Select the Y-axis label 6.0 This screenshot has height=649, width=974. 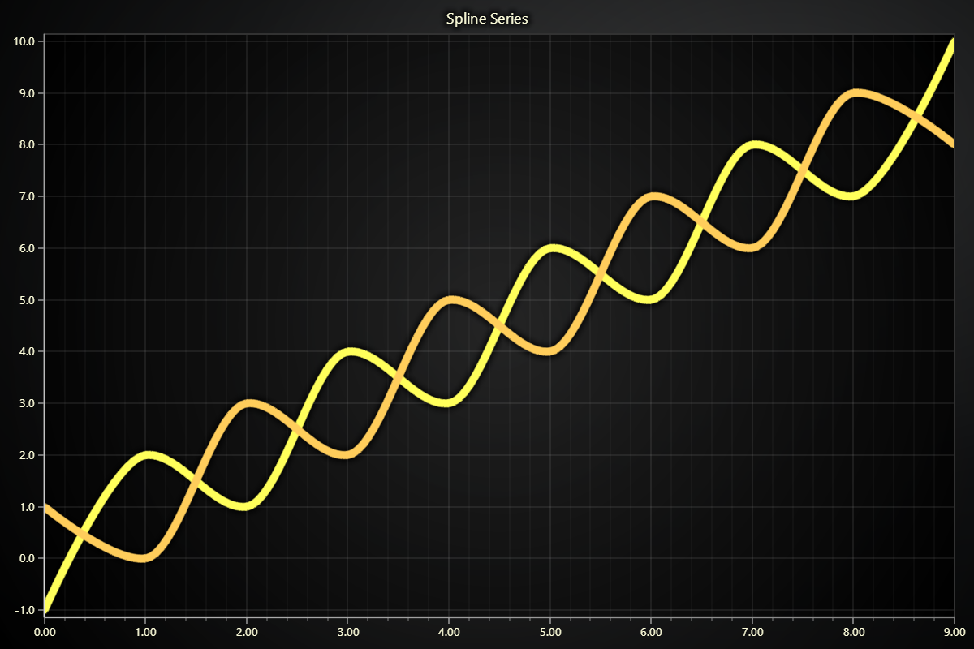27,248
